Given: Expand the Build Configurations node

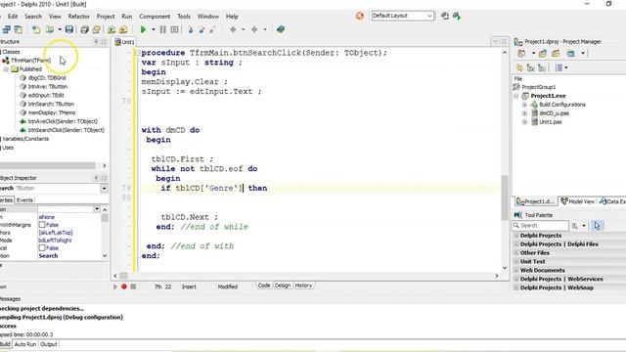Looking at the screenshot, I should tap(524, 105).
